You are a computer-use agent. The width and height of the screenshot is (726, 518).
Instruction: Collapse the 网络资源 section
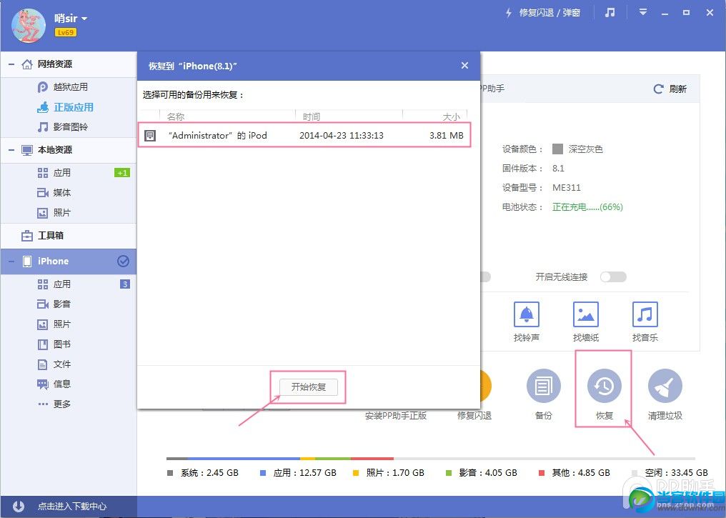coord(11,64)
